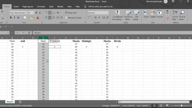Viewport: 192px width, 108px height.
Task: Toggle Wrap Text
Action: (x=71, y=13)
